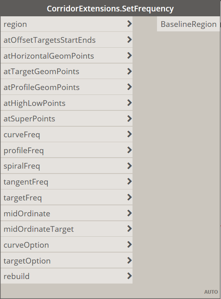Select the tangentFreq input port label
The height and width of the screenshot is (299, 221).
pos(26,182)
